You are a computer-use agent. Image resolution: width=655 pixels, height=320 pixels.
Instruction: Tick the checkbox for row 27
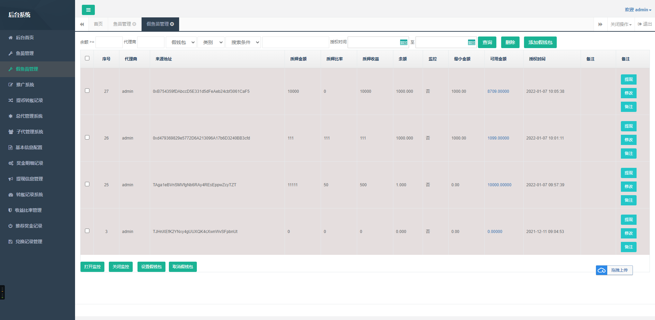87,91
